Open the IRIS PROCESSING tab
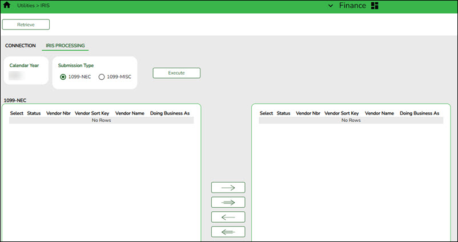Screen dimensions: 458x242 [x=65, y=46]
